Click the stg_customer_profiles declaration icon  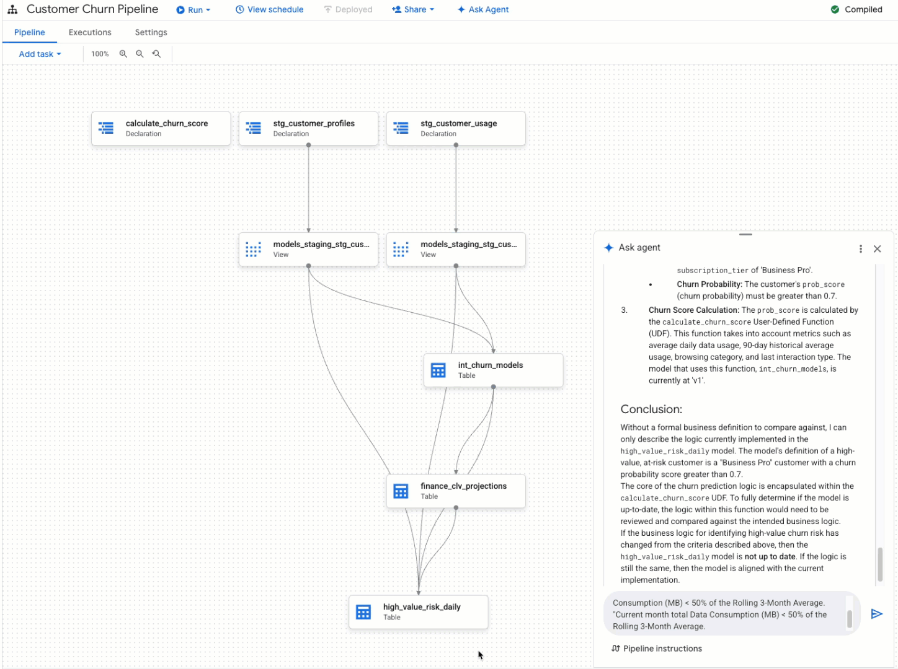tap(254, 128)
